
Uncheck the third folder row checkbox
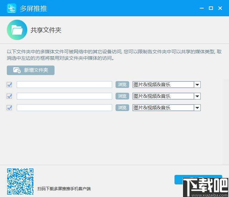[x=9, y=108]
